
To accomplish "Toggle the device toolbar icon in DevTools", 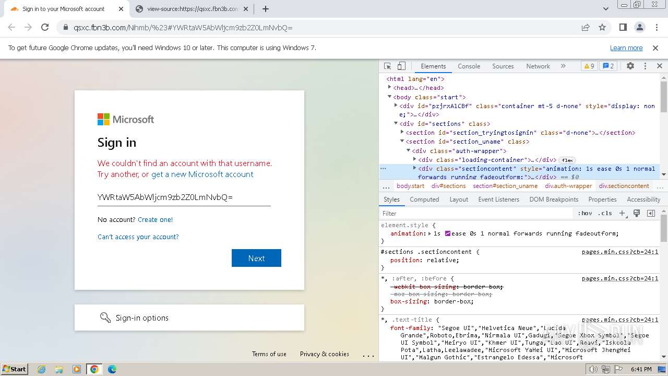I will 401,66.
